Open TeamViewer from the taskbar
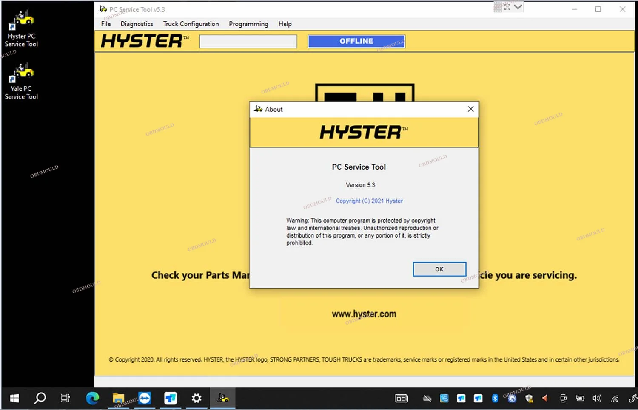This screenshot has width=638, height=410. coord(145,398)
